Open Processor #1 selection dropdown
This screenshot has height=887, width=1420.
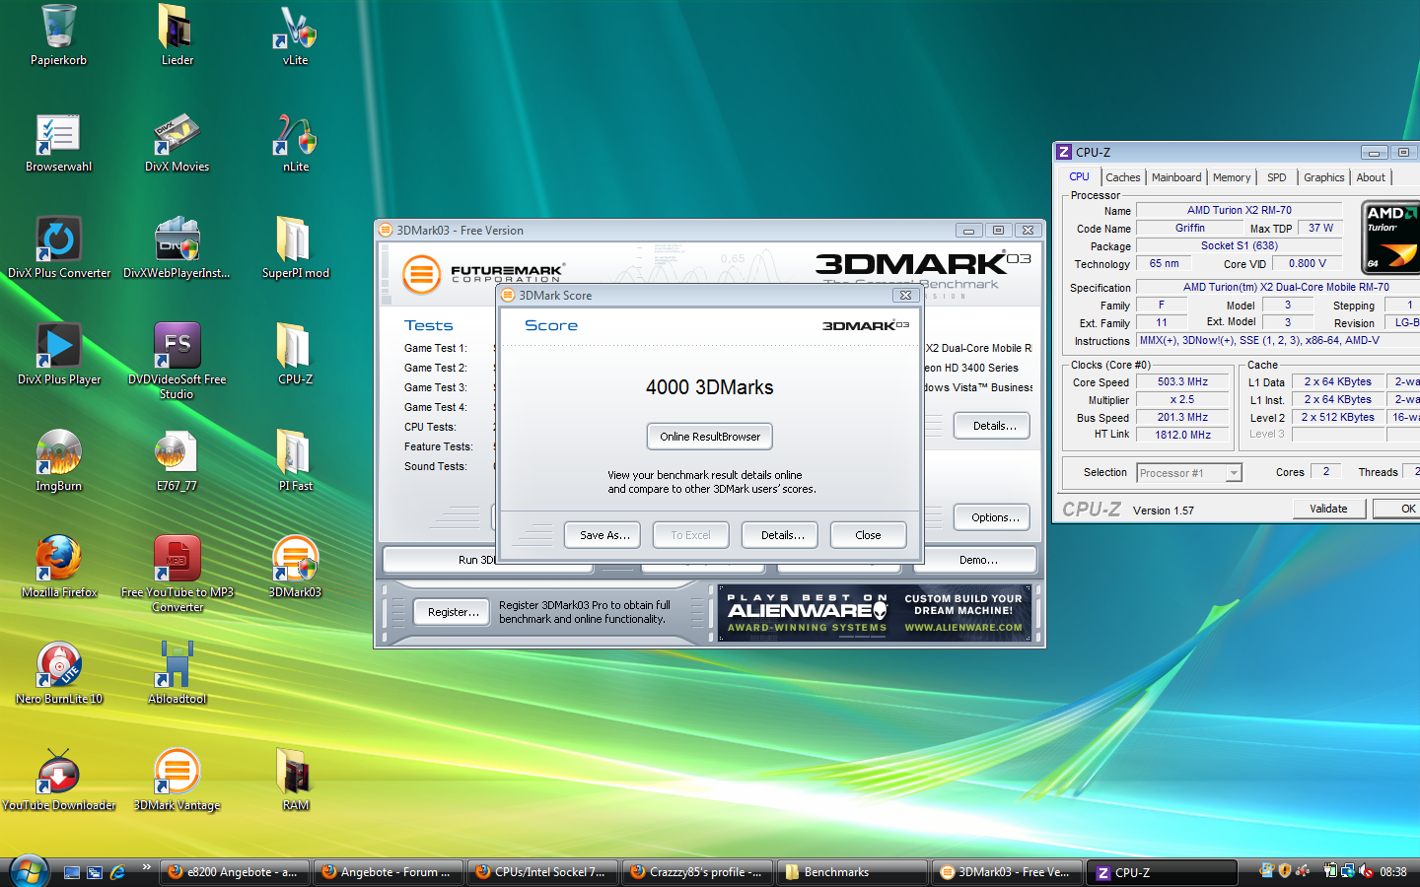pos(1189,473)
